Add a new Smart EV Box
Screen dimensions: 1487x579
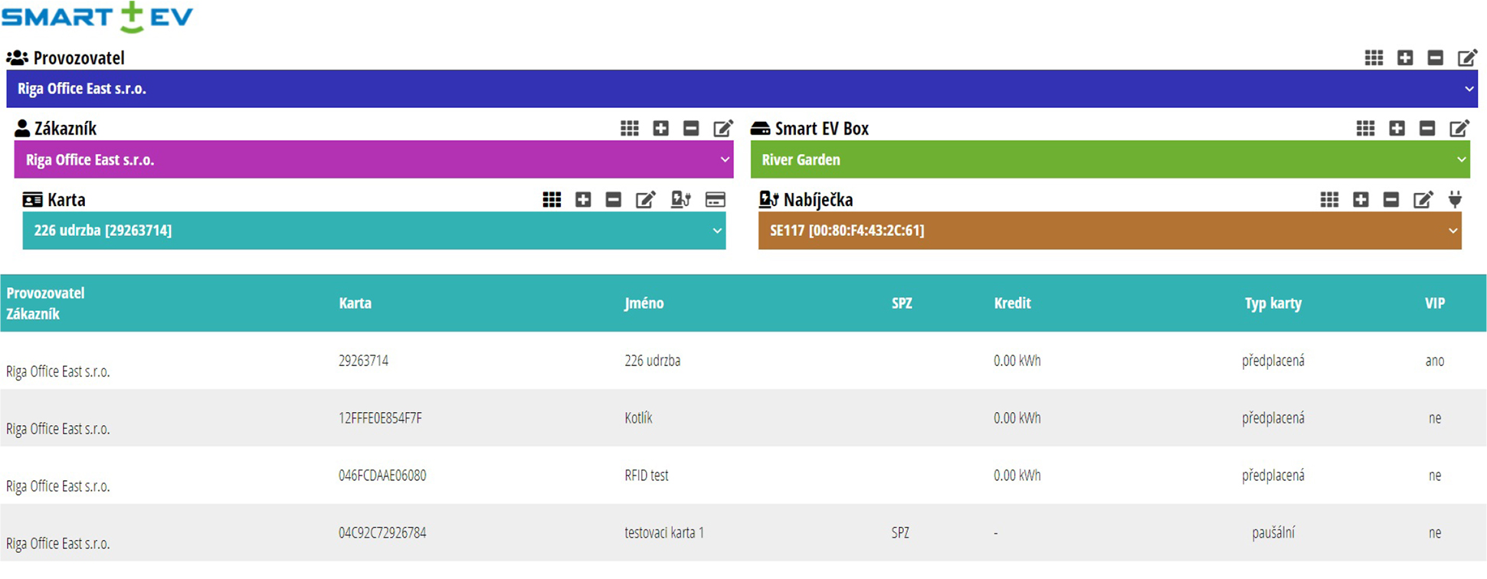[x=1397, y=129]
